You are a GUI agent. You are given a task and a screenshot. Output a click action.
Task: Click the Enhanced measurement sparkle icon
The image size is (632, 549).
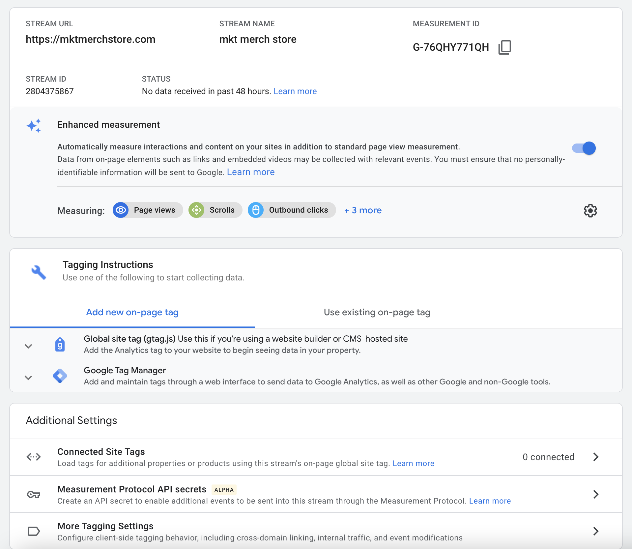34,125
